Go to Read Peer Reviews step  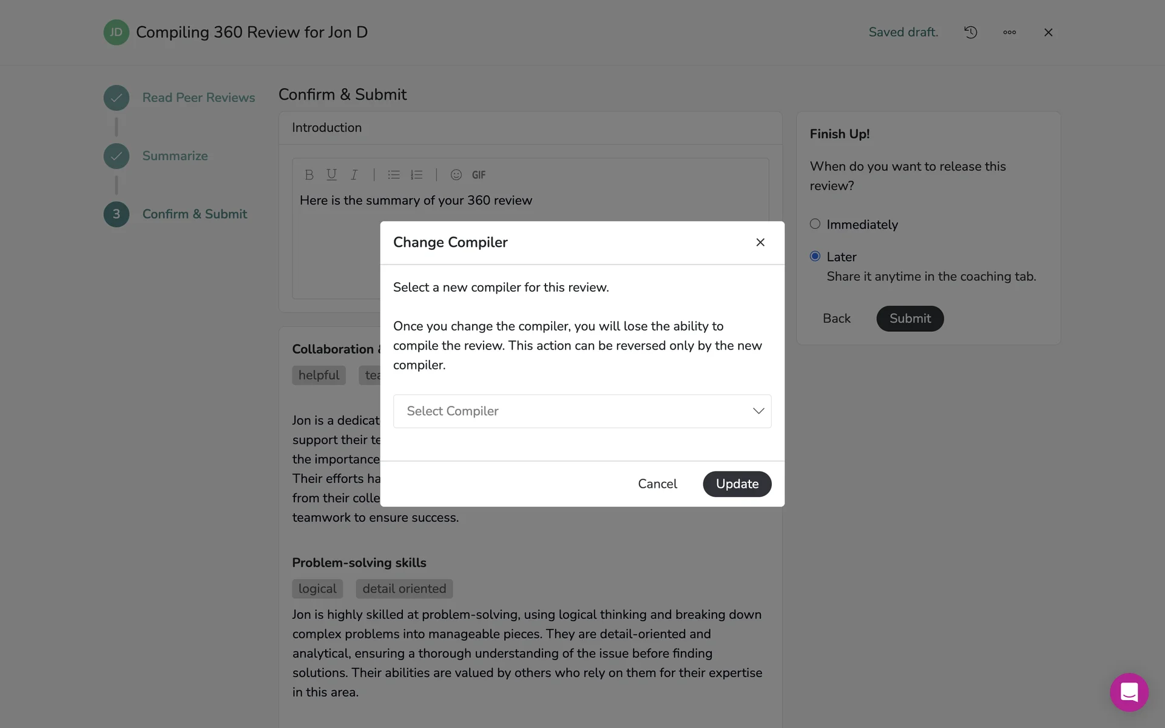click(198, 98)
